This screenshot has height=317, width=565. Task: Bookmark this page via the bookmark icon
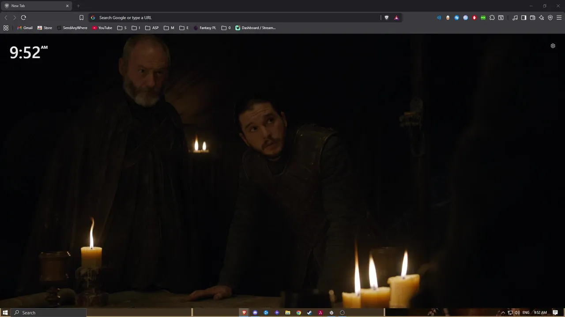click(81, 18)
